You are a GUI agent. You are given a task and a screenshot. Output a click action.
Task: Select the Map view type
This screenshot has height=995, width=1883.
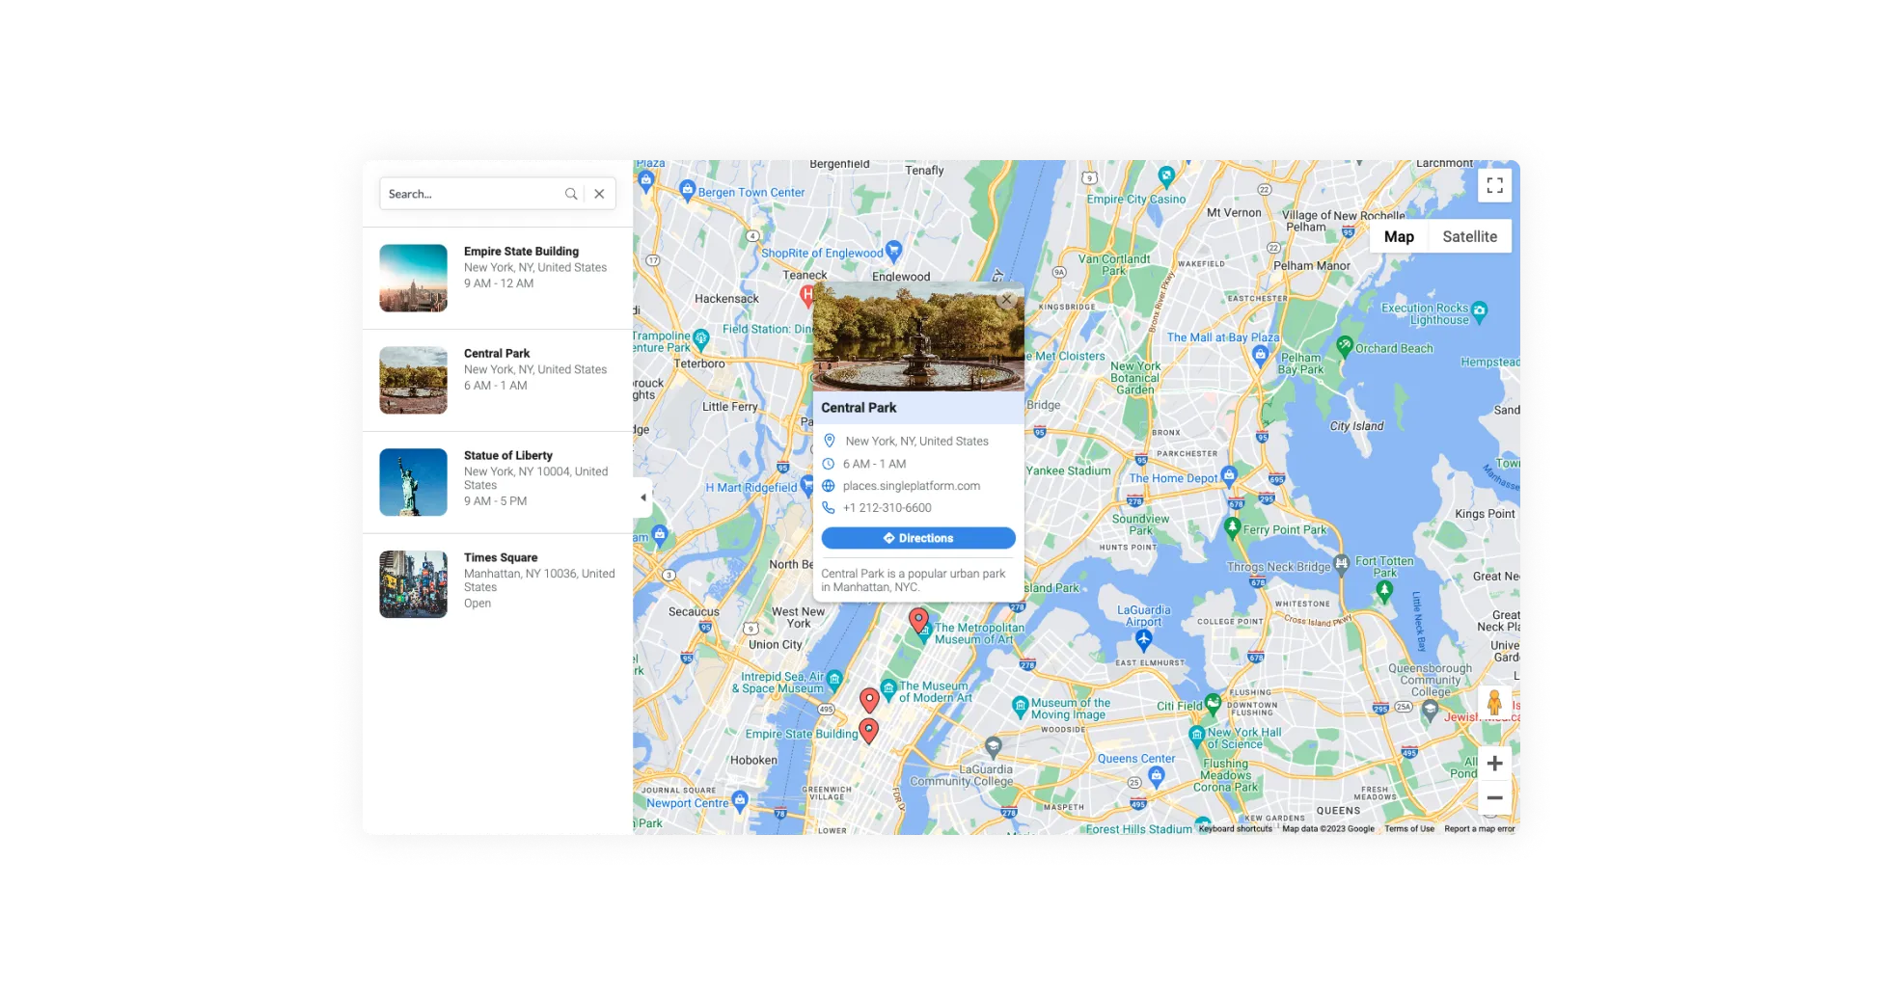coord(1398,236)
